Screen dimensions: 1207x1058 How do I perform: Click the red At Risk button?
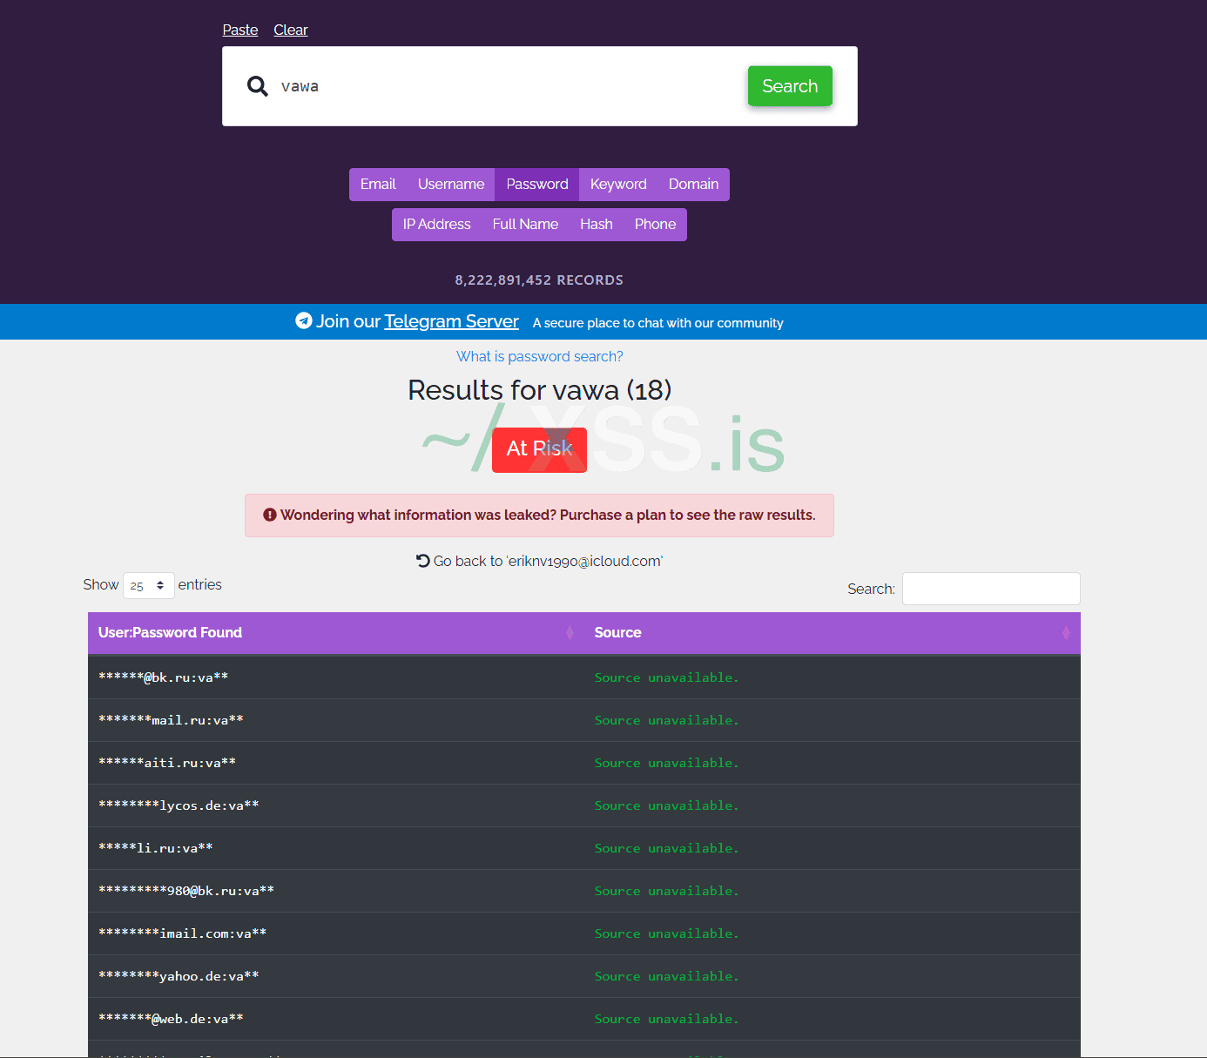coord(539,449)
